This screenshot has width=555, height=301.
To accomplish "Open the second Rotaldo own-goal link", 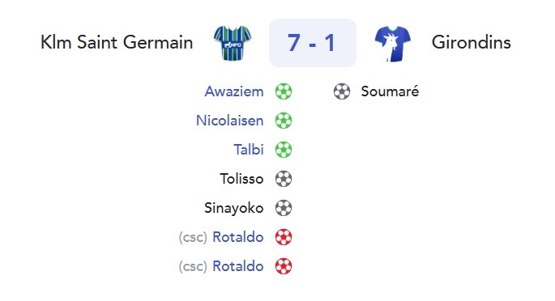I will coord(238,266).
